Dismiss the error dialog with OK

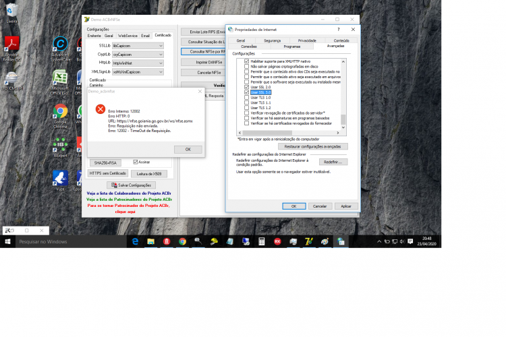tap(188, 150)
